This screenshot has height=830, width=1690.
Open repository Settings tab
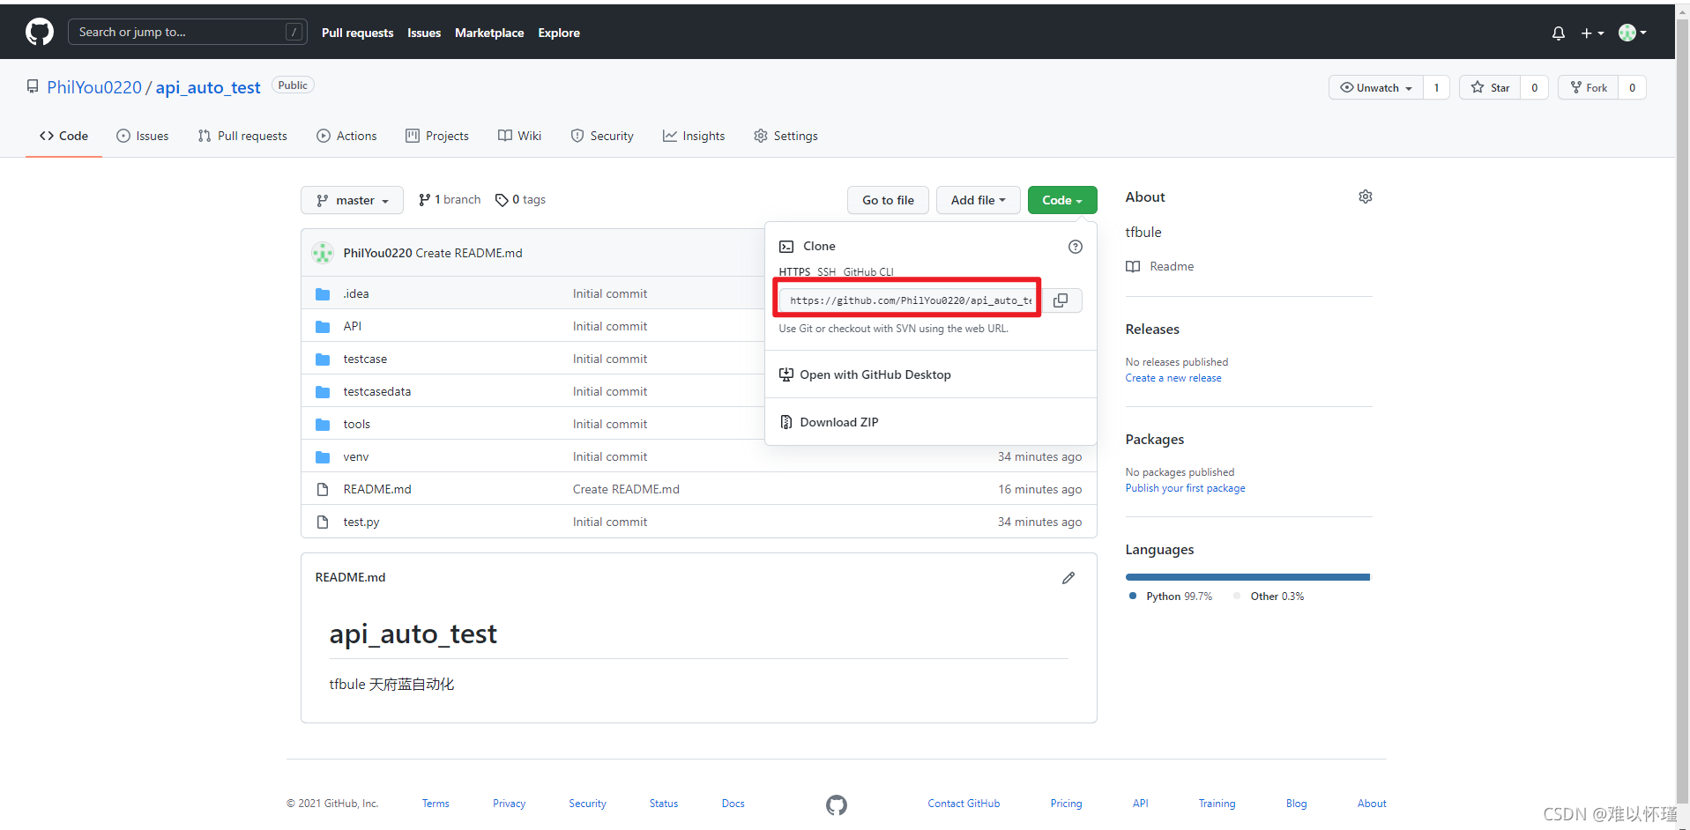coord(786,136)
